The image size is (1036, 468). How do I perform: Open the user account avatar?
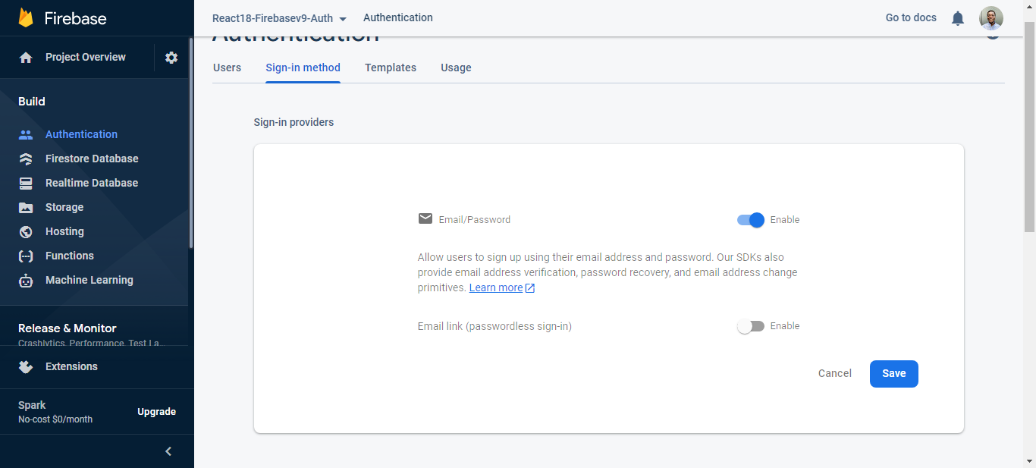(x=991, y=18)
